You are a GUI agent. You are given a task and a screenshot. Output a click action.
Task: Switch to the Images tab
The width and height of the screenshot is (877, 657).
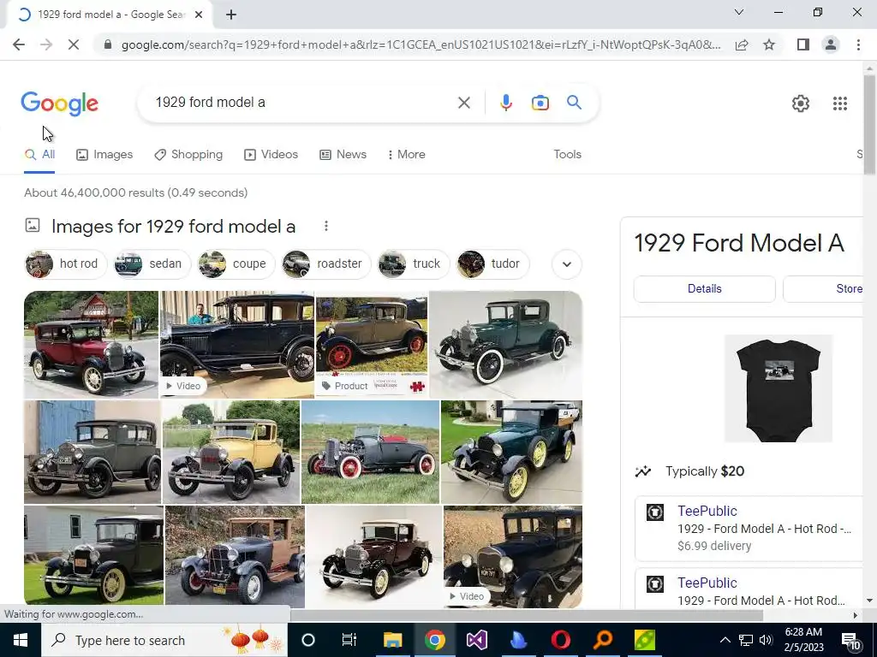pos(104,155)
